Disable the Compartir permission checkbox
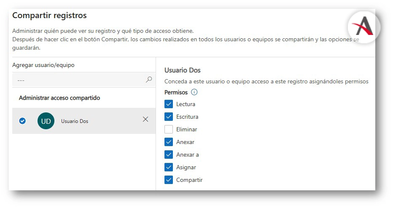Screen dimensions: 393x208 point(169,180)
